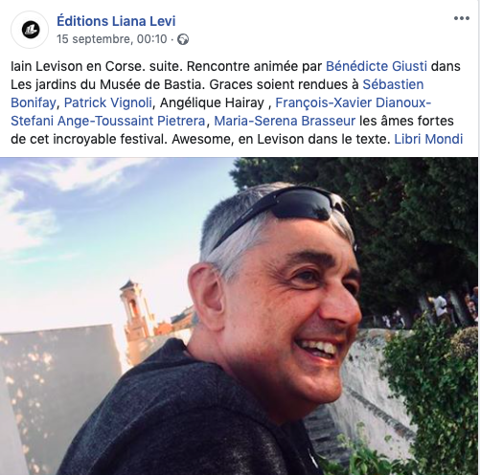Click the Éditions Liana Levi profile picture
The height and width of the screenshot is (475, 480).
pos(30,30)
